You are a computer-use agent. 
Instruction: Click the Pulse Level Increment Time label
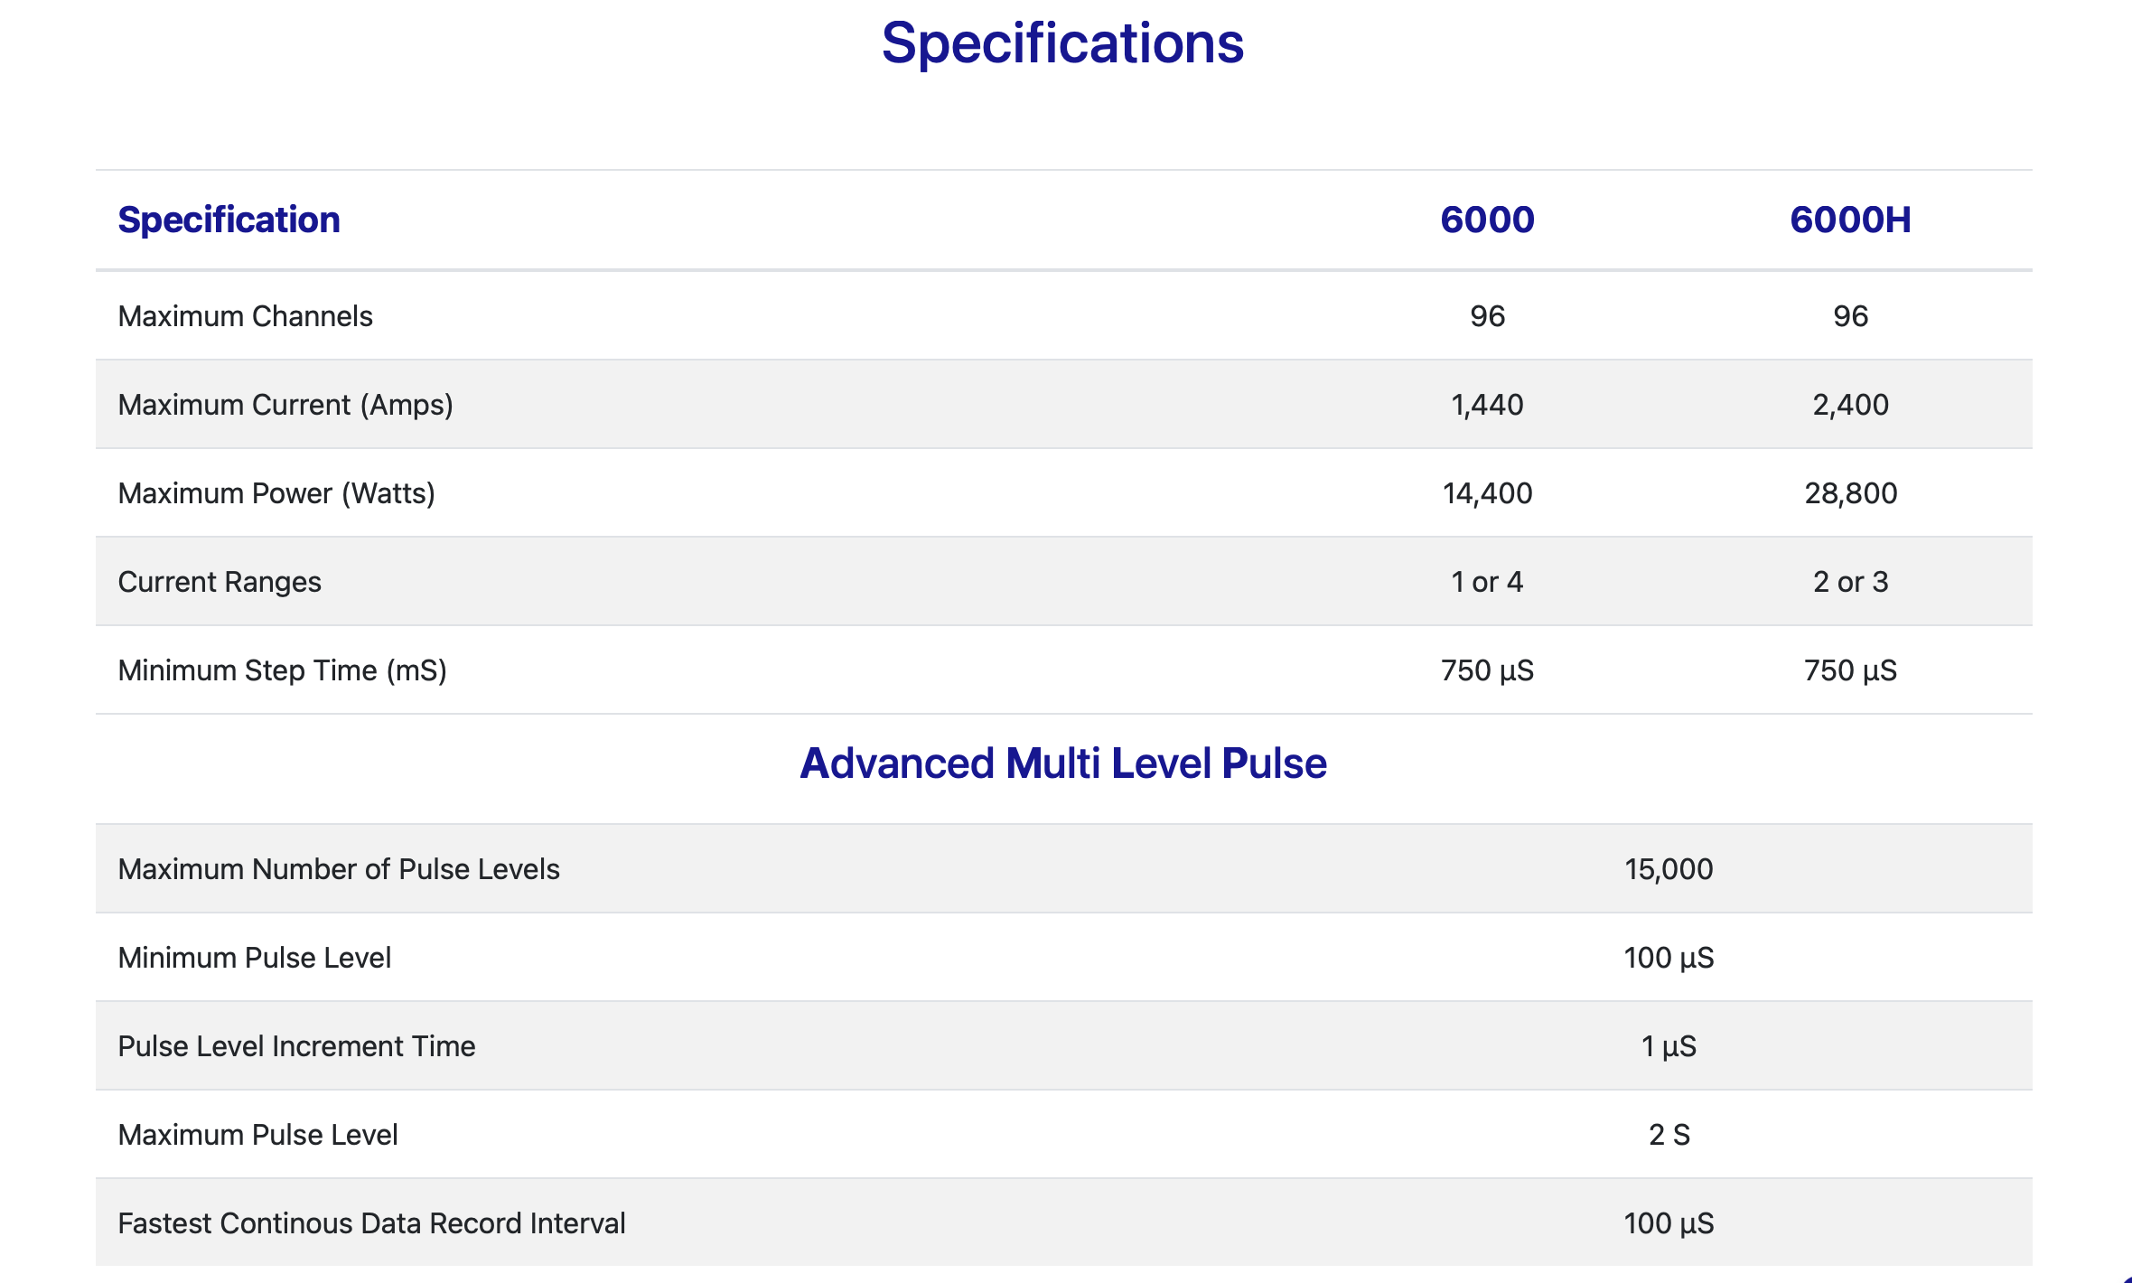pos(296,1046)
